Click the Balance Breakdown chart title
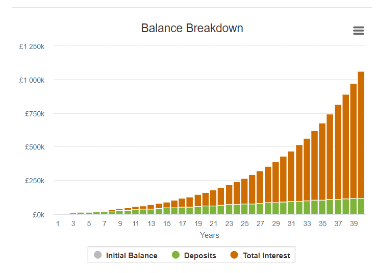The height and width of the screenshot is (273, 376). pos(192,28)
